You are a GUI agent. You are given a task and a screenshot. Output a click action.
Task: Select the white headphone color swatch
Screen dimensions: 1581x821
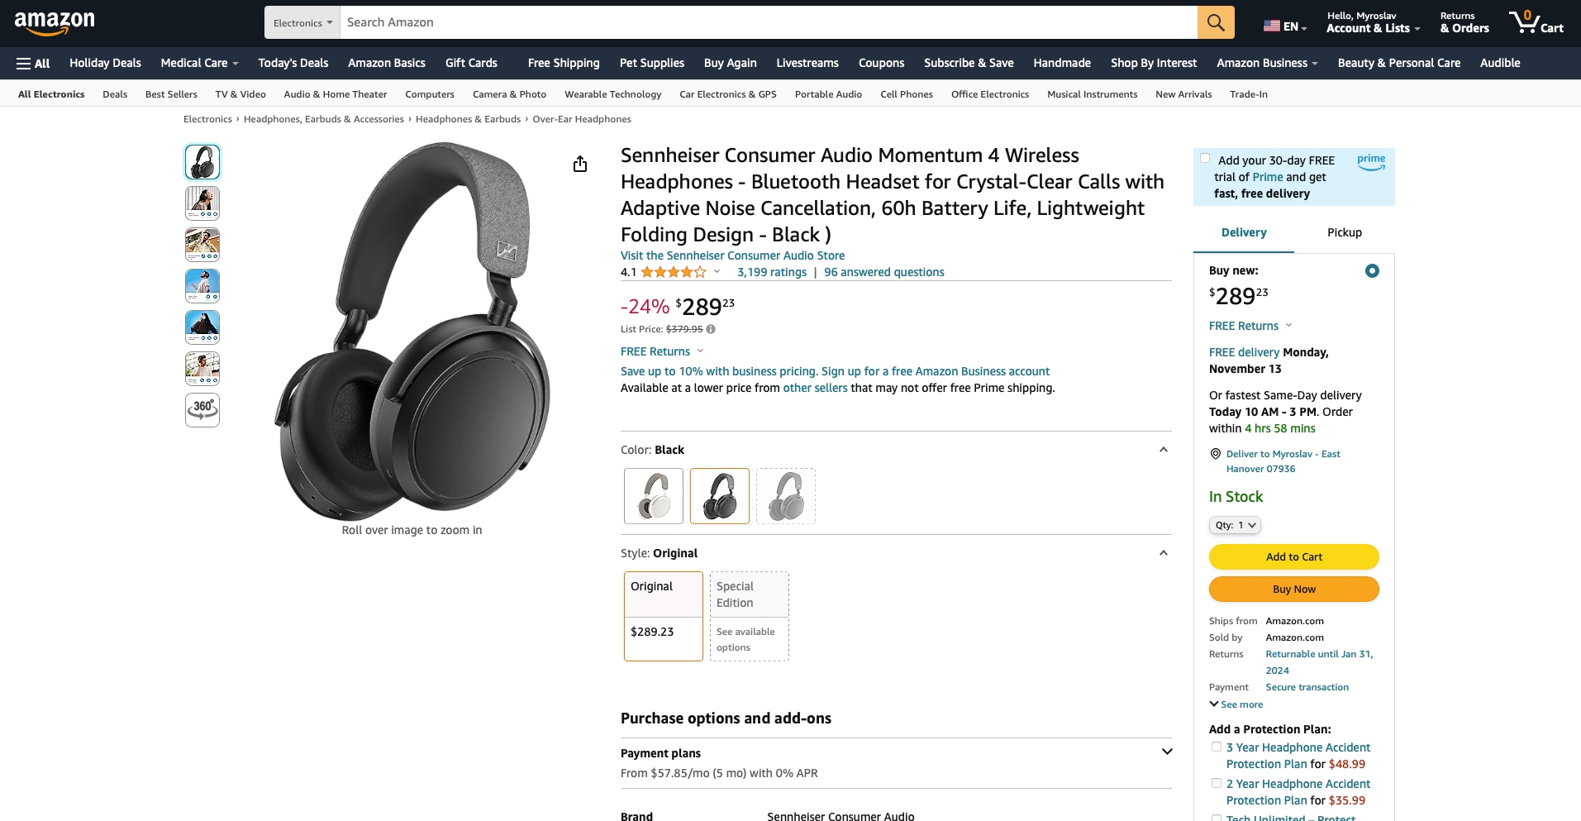tap(654, 496)
